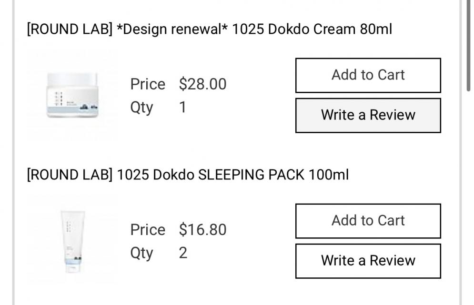The width and height of the screenshot is (474, 305).
Task: Click the [ROUND LAB] brand in the Sleeping Pack title
Action: (x=70, y=175)
